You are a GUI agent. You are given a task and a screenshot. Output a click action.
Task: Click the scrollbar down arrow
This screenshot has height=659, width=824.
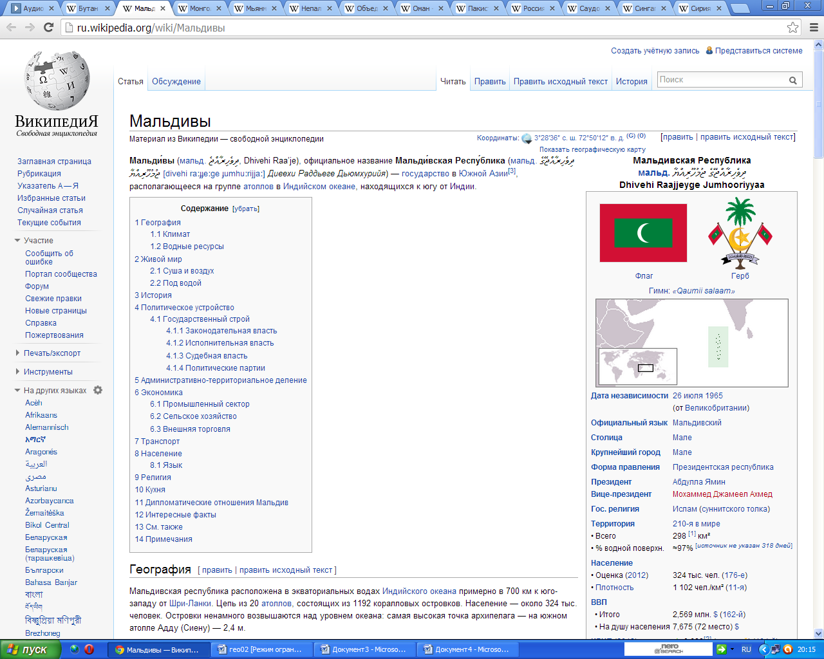819,633
